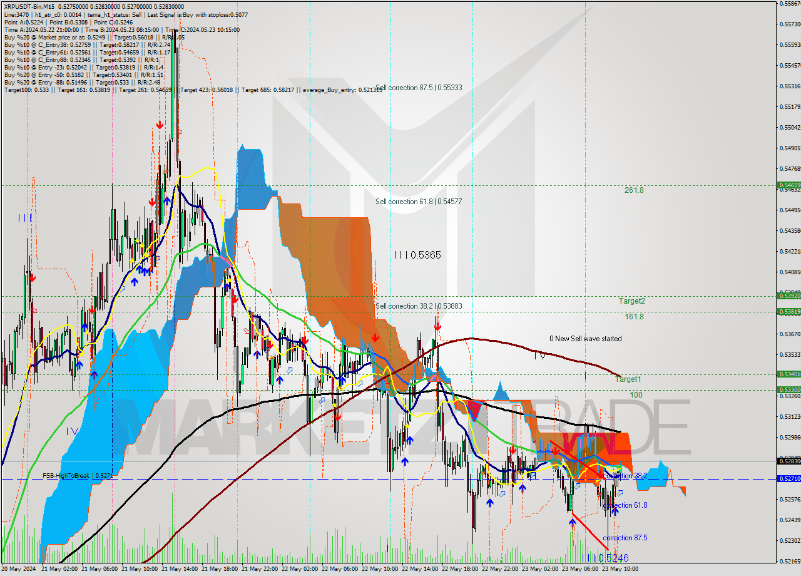Click 'FSB-HighToBreak | 0.5271' label
This screenshot has height=576, width=801.
pyautogui.click(x=78, y=476)
